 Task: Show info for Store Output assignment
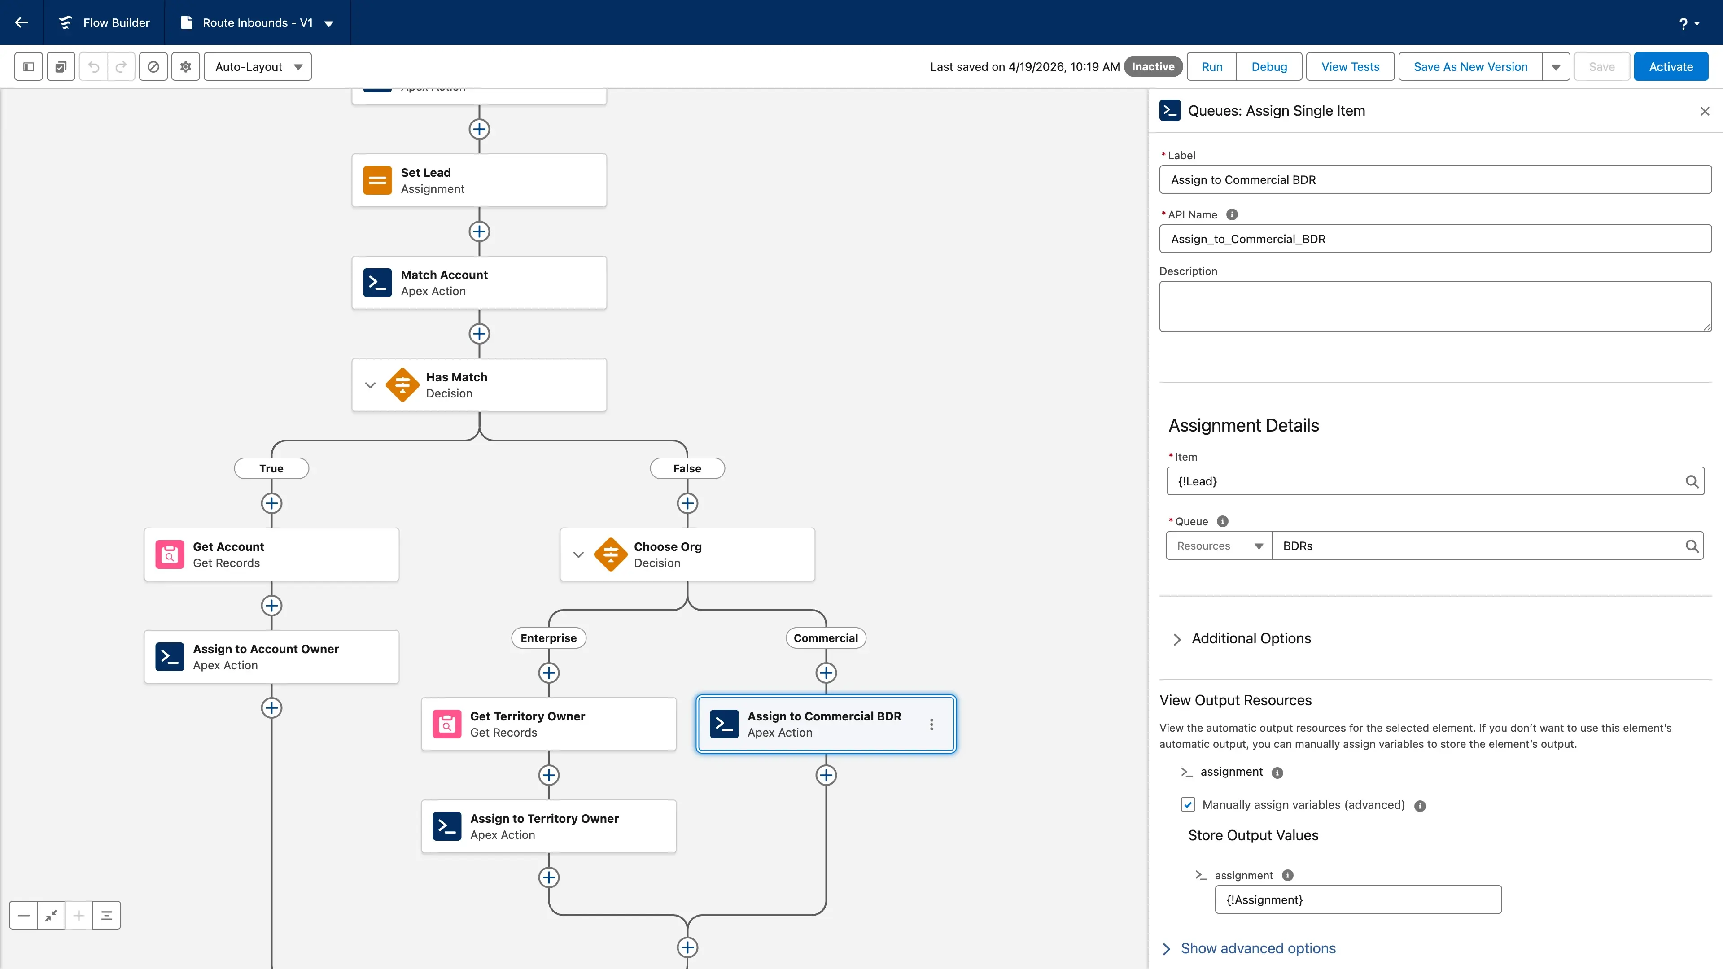tap(1288, 875)
